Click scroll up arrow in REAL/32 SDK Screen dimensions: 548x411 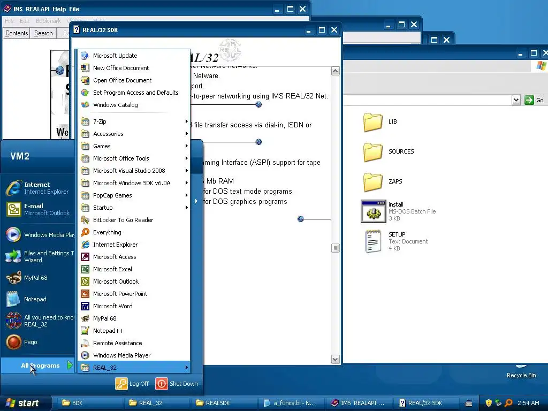335,71
